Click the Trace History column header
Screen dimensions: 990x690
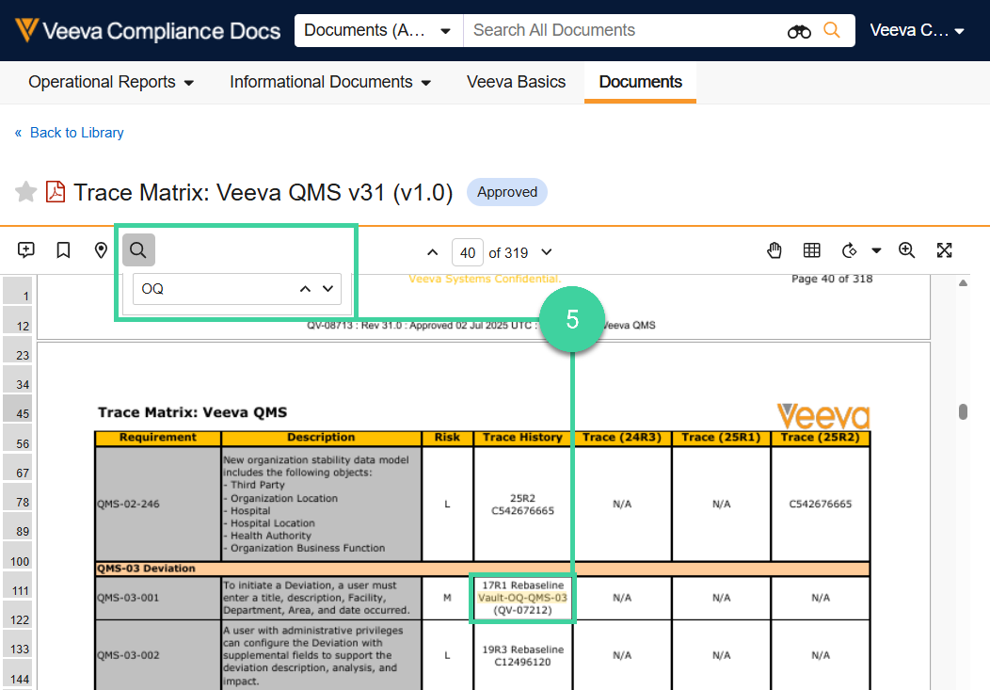[523, 438]
